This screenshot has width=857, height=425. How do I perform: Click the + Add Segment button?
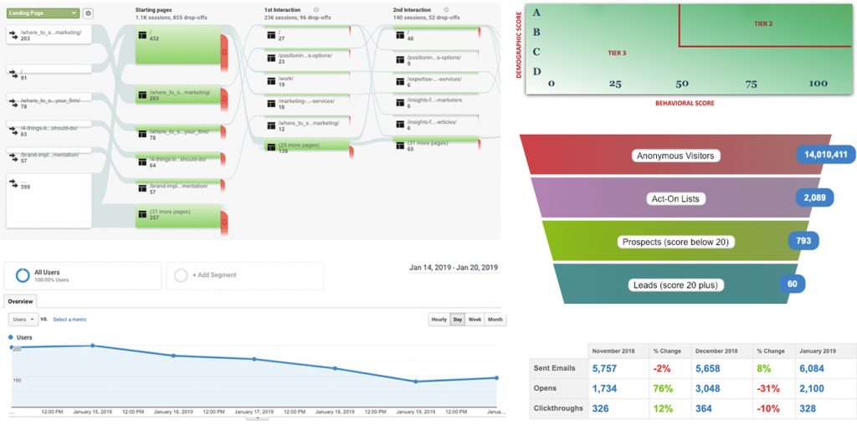coord(214,275)
